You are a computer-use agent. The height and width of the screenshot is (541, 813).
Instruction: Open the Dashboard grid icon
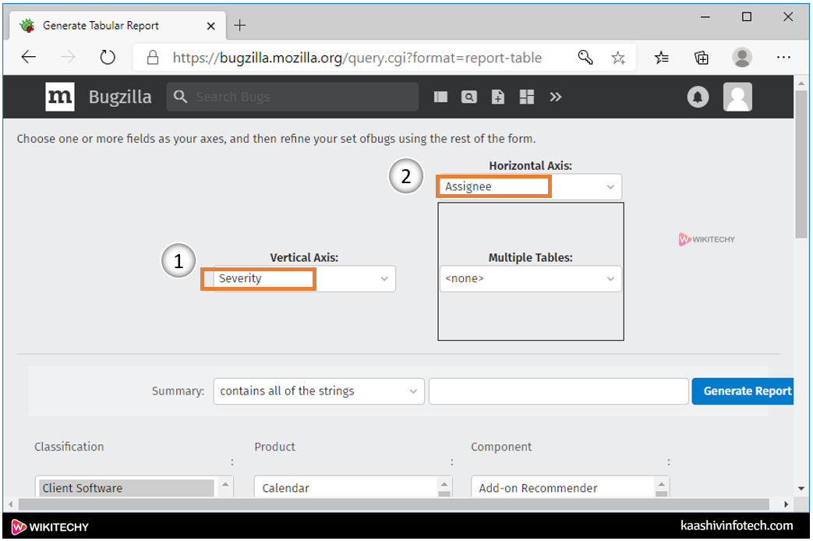[x=527, y=97]
